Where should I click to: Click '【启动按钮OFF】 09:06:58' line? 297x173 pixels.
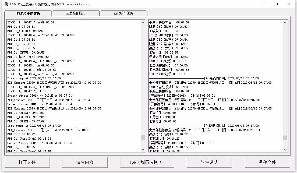point(169,70)
